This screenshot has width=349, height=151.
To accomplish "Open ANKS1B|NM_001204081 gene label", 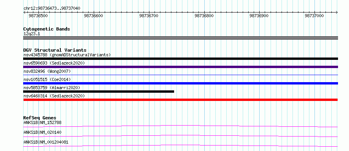I will coord(46,142).
